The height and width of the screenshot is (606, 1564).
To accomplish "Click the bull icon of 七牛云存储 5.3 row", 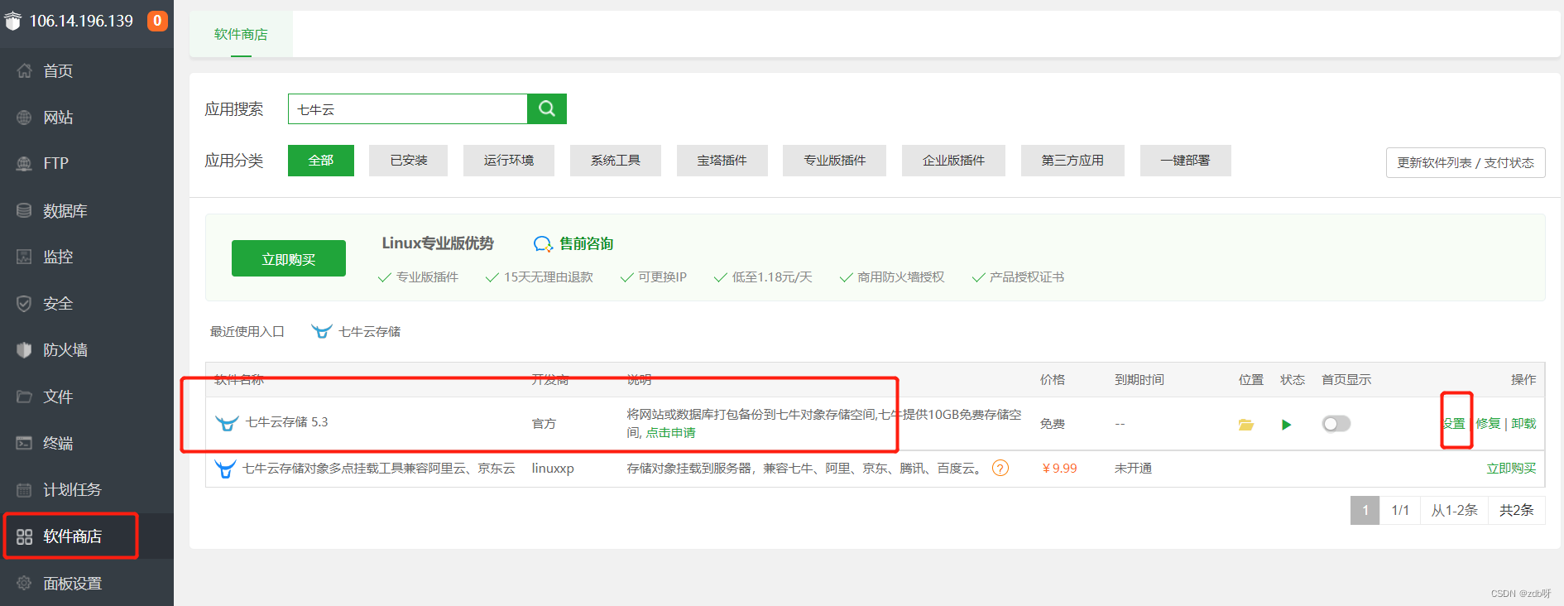I will pos(227,423).
